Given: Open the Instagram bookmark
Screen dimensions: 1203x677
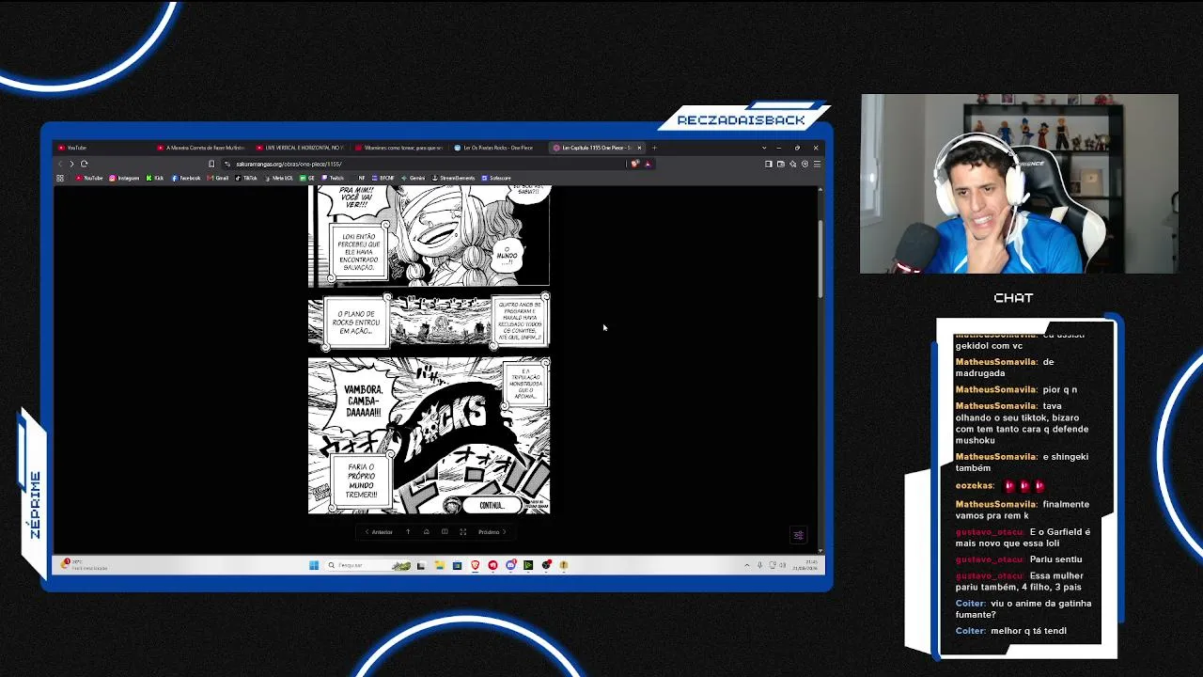Looking at the screenshot, I should point(124,178).
